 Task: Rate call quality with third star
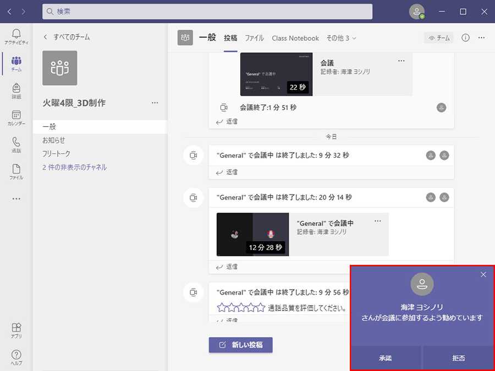click(x=241, y=307)
